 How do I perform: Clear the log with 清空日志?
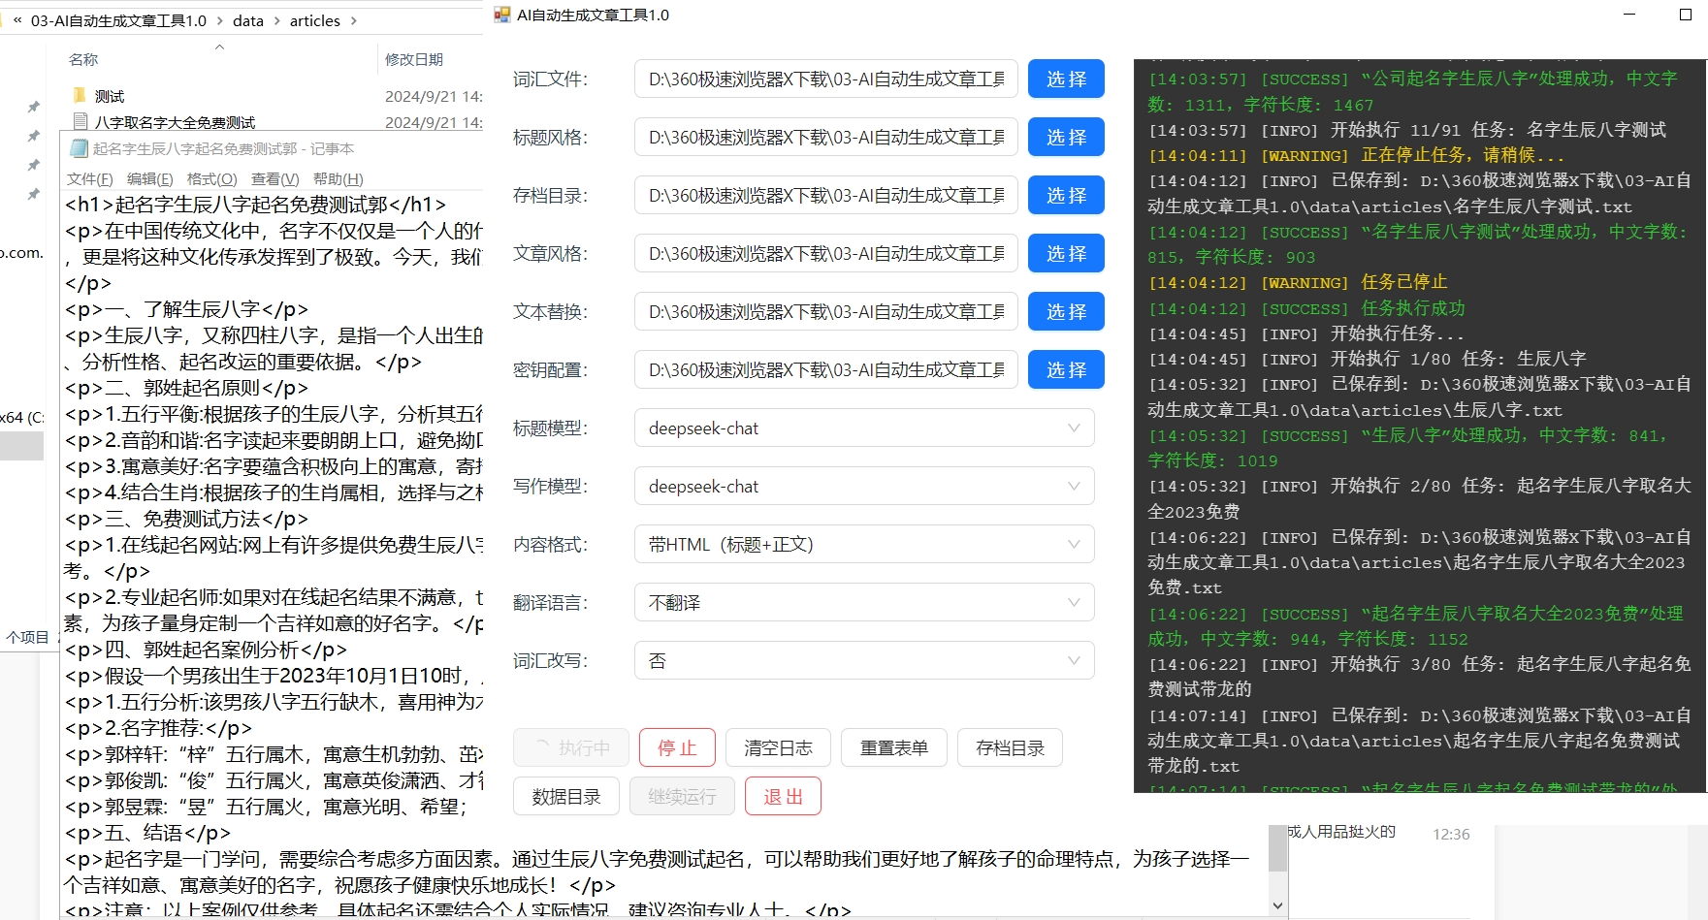click(x=778, y=747)
